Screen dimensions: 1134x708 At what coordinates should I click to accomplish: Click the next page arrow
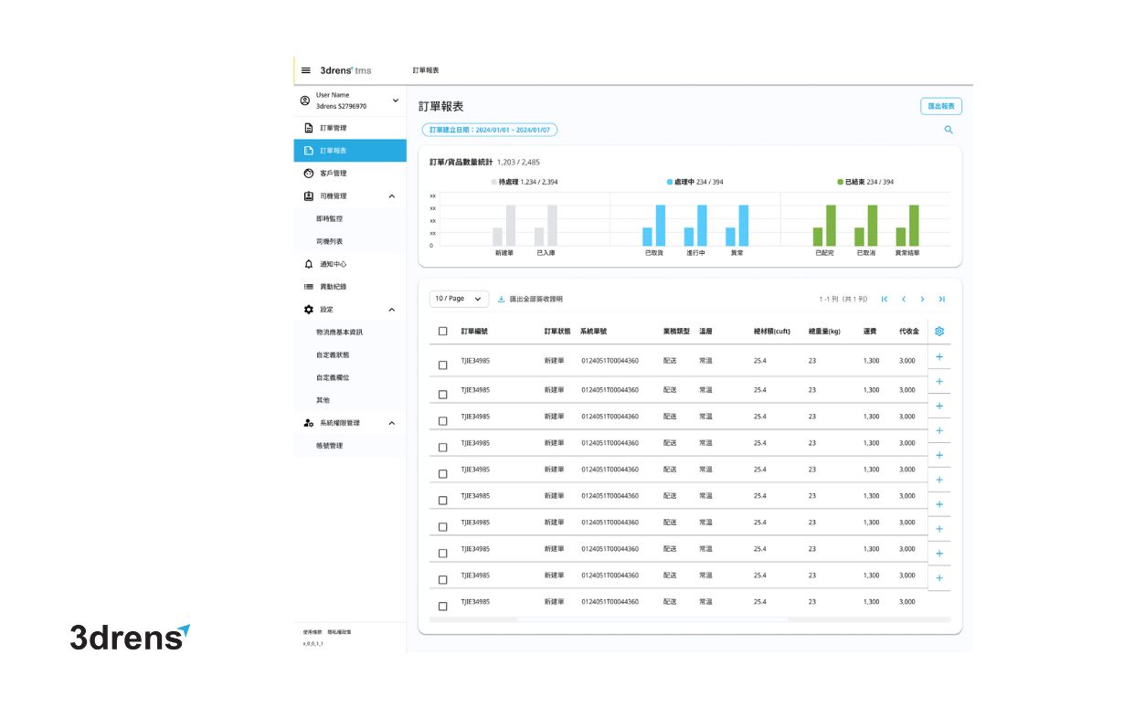[x=922, y=299]
